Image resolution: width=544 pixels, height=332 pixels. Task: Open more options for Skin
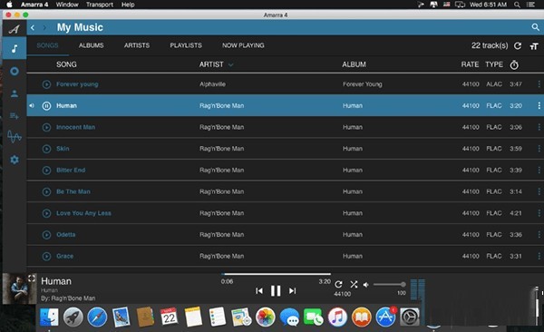(539, 149)
